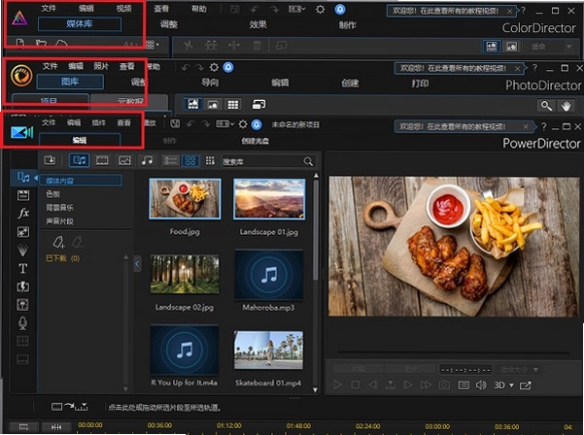This screenshot has width=584, height=435.
Task: Click the stop button in preview
Action: pyautogui.click(x=356, y=385)
